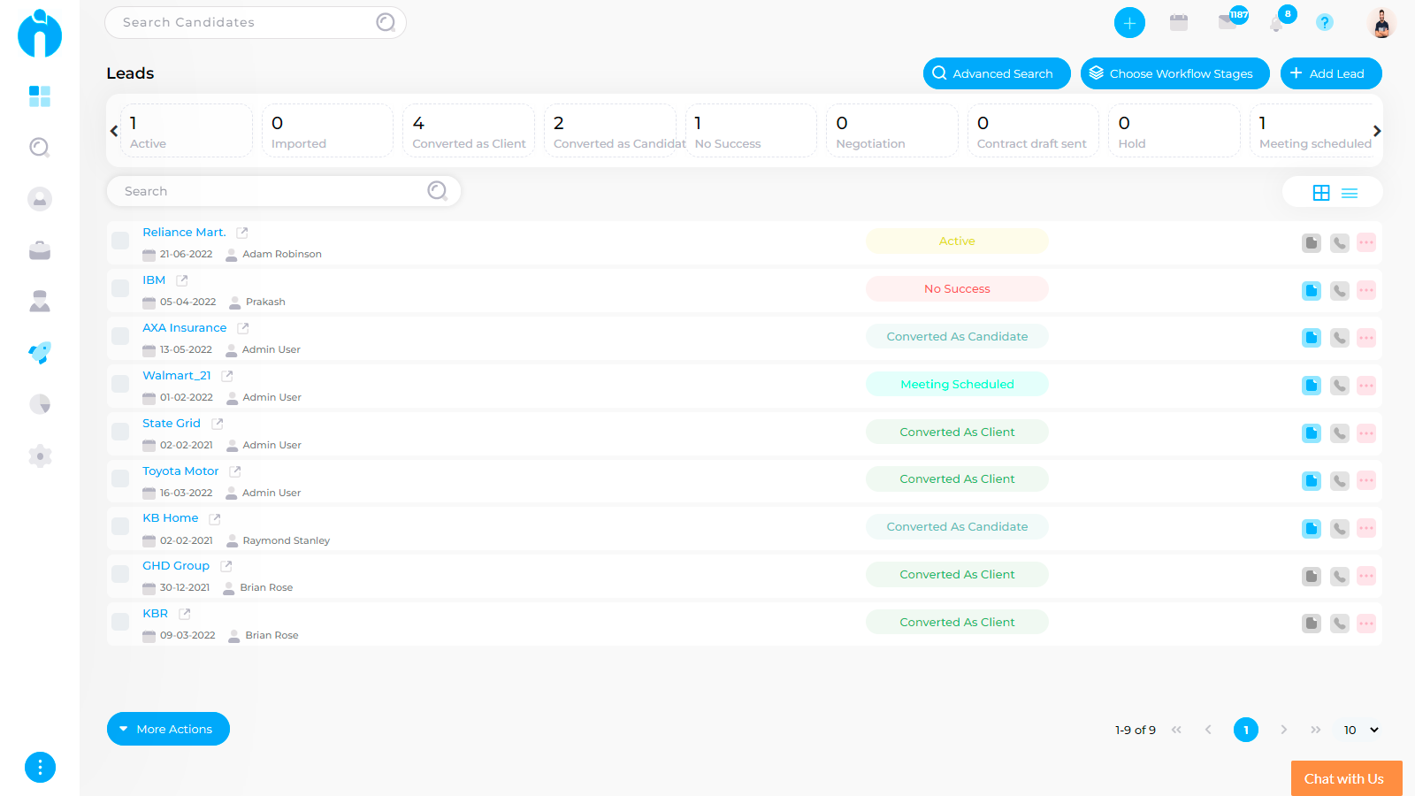Image resolution: width=1415 pixels, height=796 pixels.
Task: Select the GHD Group row checkbox
Action: coord(120,574)
